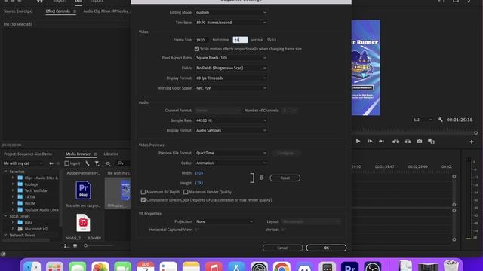483x271 pixels.
Task: Open audio Display Format Audio Samples dropdown
Action: point(231,130)
